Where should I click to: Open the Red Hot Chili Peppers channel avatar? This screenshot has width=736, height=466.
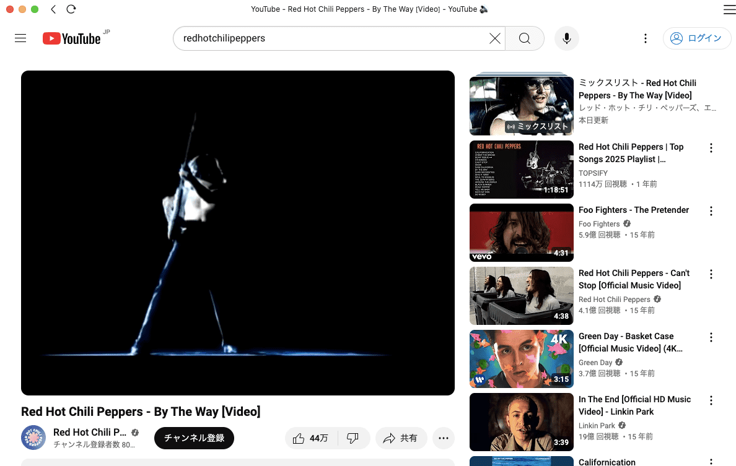click(x=33, y=438)
